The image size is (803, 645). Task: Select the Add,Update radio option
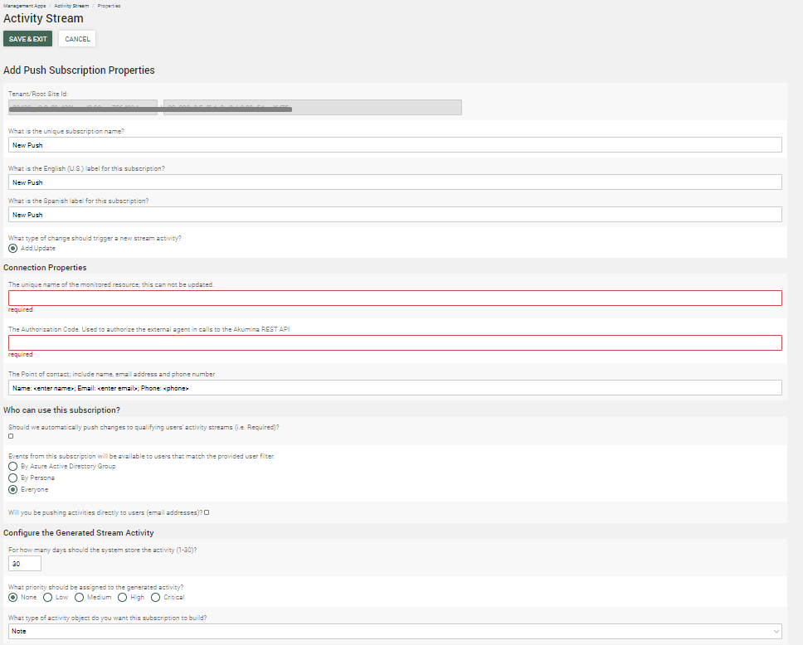tap(12, 248)
